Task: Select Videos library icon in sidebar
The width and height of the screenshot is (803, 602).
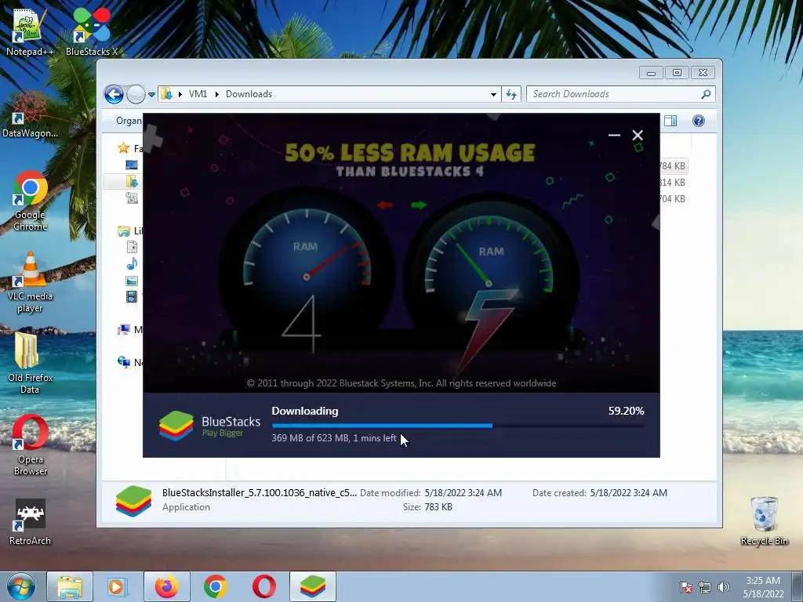Action: pos(132,296)
